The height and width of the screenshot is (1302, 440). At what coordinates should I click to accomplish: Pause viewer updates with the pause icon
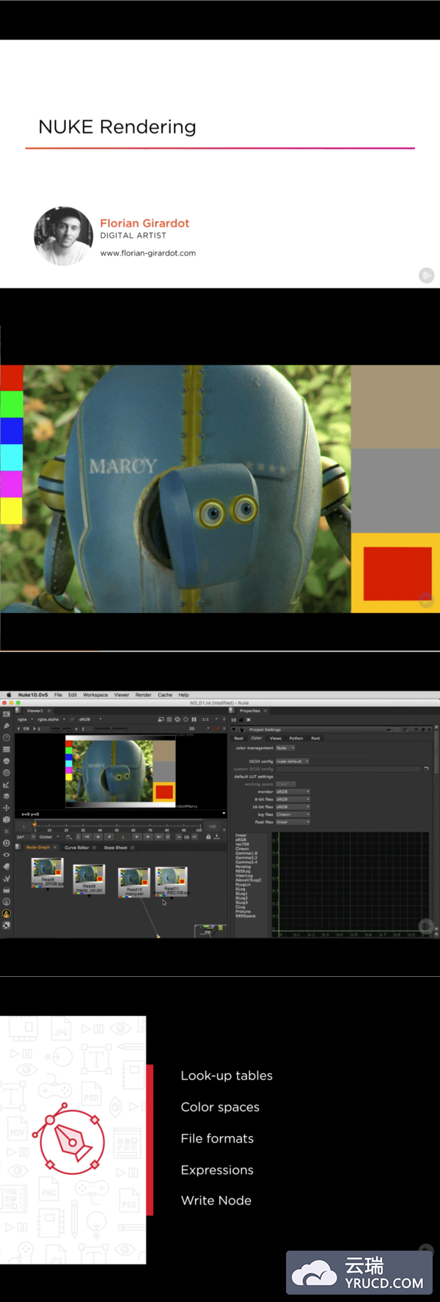click(194, 719)
